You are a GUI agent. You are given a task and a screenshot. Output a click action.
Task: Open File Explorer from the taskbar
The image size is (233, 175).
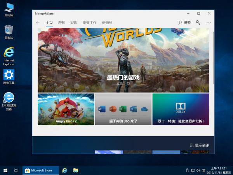tap(76, 170)
